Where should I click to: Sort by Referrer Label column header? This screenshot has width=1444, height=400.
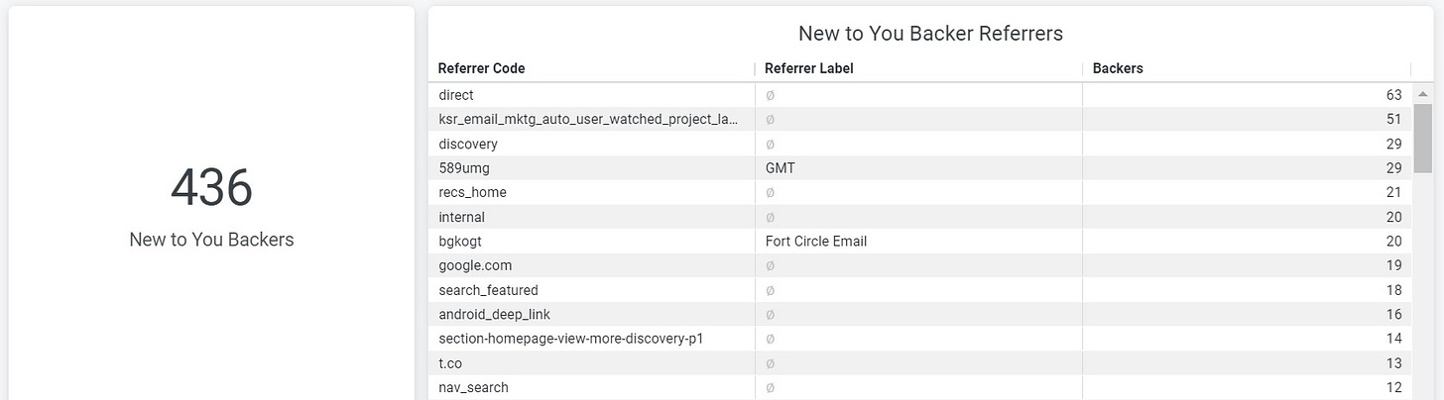pyautogui.click(x=809, y=68)
